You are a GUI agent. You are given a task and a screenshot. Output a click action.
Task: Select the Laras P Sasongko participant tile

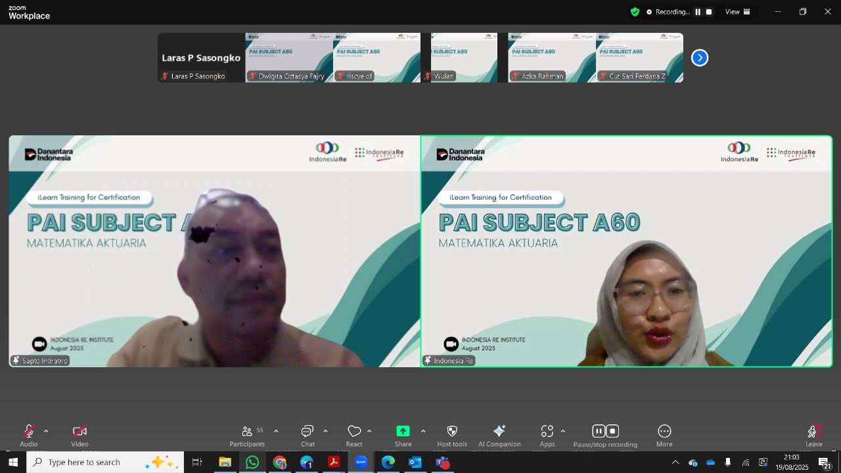tap(201, 58)
